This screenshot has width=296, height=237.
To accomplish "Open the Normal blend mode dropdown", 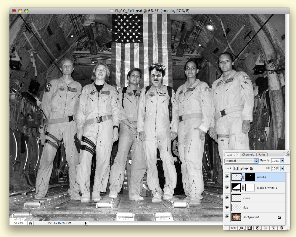I will pyautogui.click(x=242, y=161).
